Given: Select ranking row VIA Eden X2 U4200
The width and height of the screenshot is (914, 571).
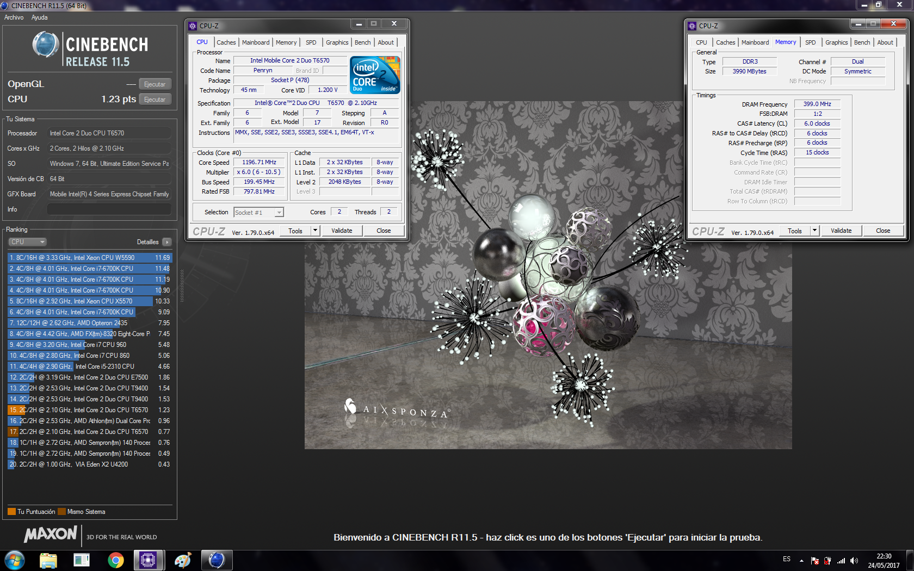Looking at the screenshot, I should [90, 464].
